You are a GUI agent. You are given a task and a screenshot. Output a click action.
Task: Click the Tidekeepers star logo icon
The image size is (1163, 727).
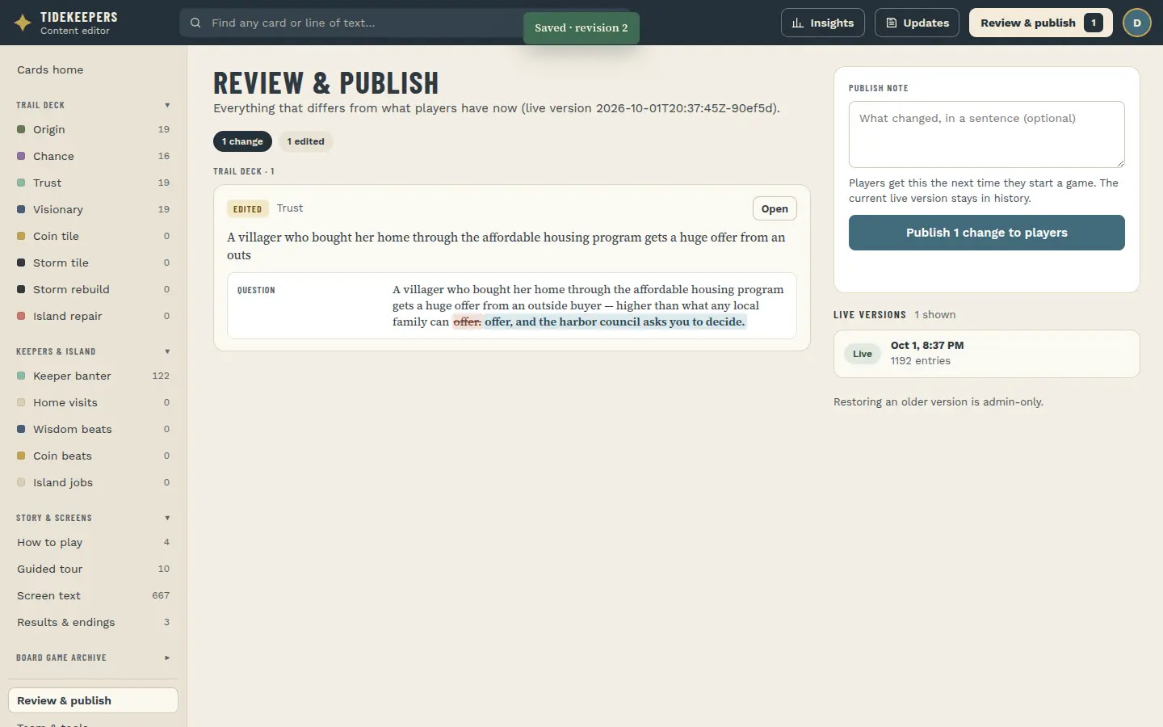tap(23, 23)
